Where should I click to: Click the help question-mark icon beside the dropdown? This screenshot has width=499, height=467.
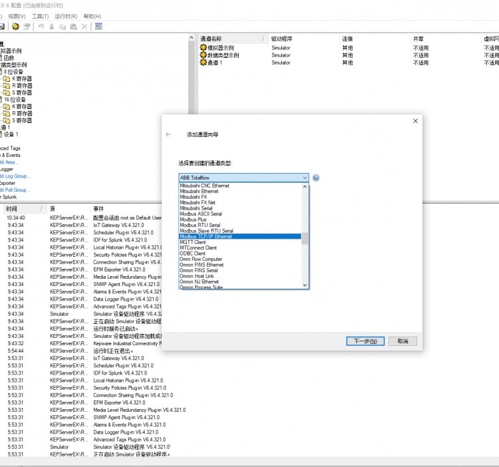[315, 178]
